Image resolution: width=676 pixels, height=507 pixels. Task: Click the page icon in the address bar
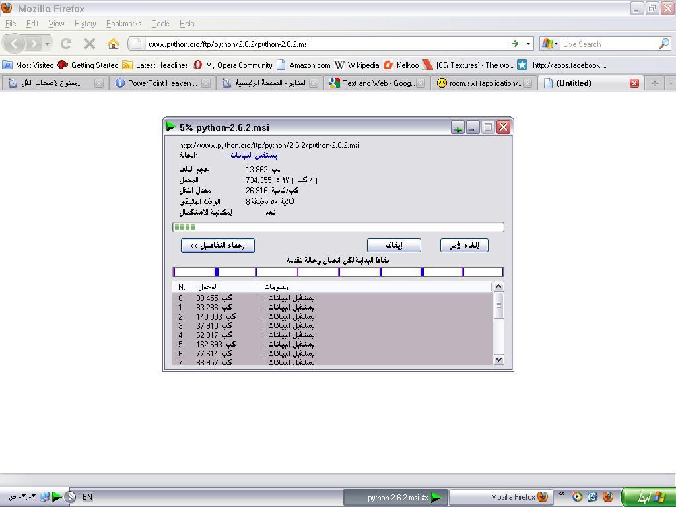pos(137,44)
